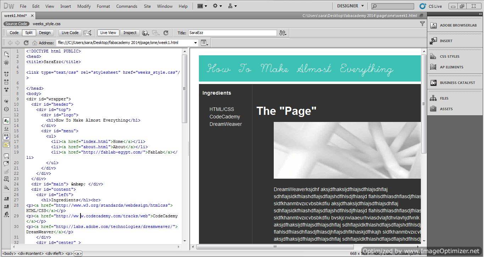Click CodeCademy link in live view

click(x=224, y=117)
